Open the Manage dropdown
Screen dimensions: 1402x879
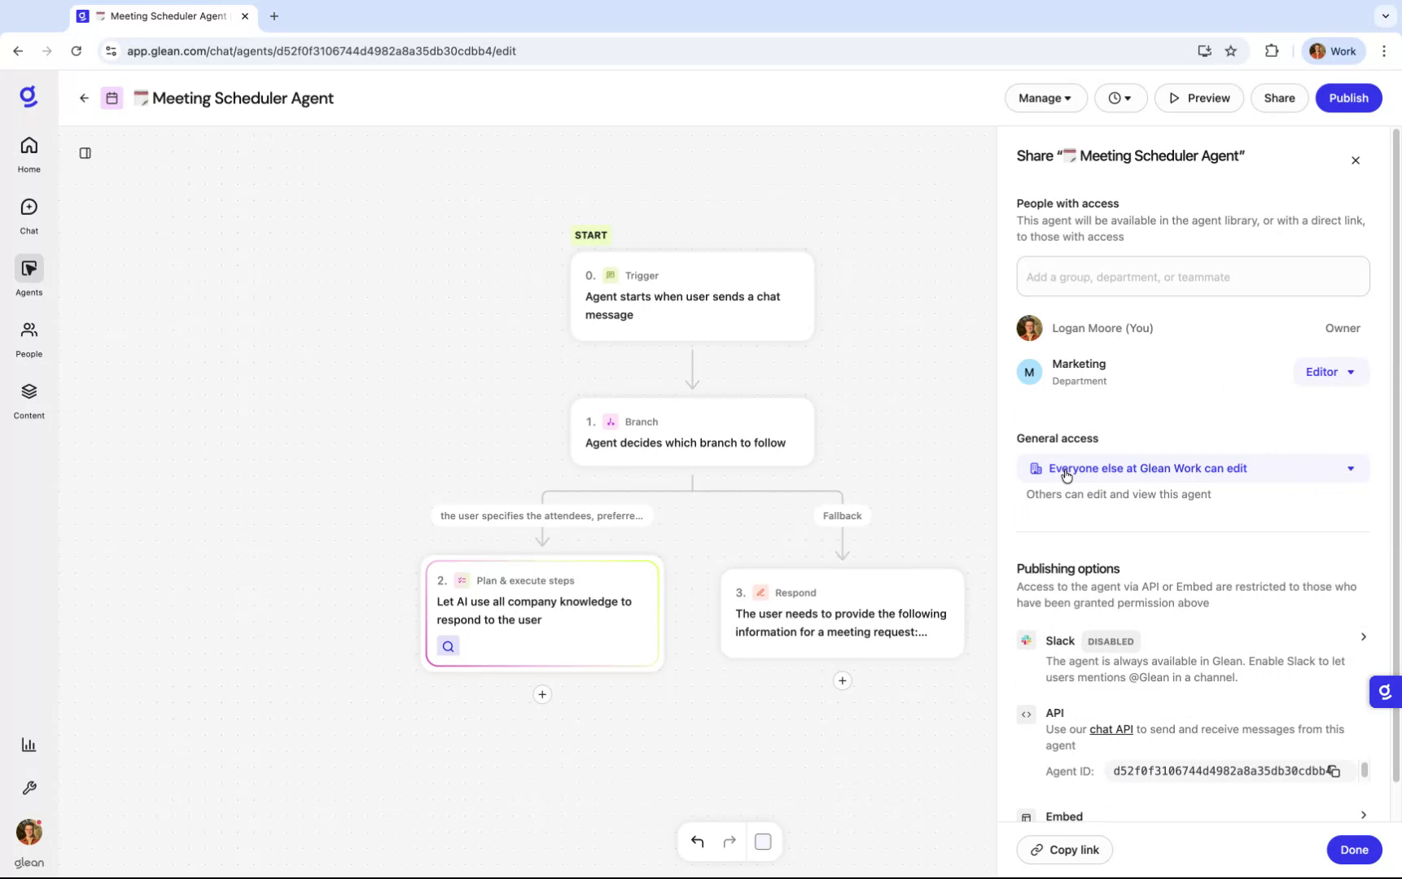pos(1045,98)
